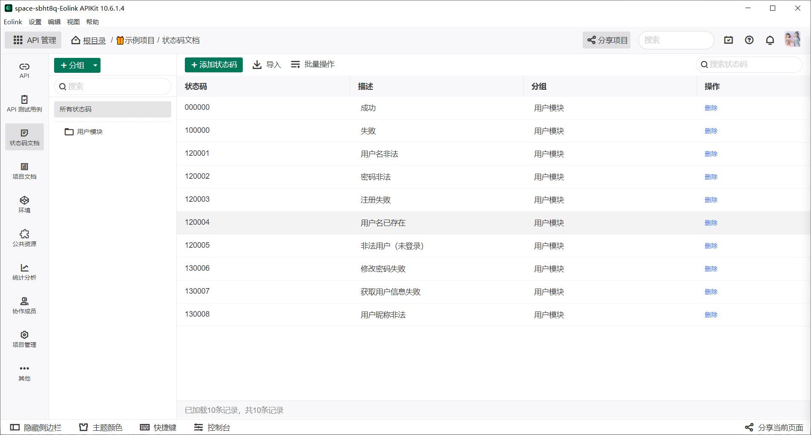Expand the 分组 dropdown arrow
The image size is (811, 435).
(95, 65)
